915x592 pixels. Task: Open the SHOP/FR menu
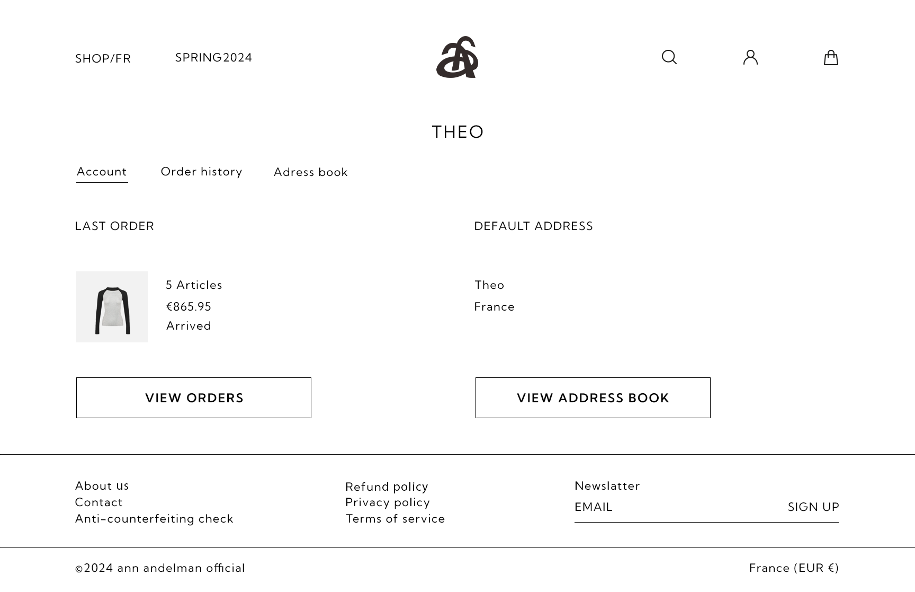pos(103,58)
